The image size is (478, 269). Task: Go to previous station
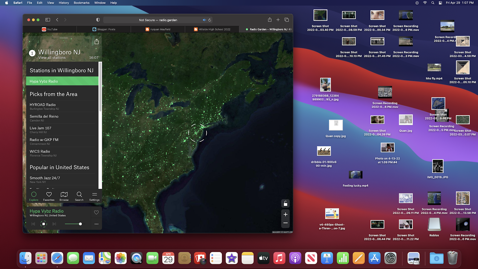tap(33, 224)
